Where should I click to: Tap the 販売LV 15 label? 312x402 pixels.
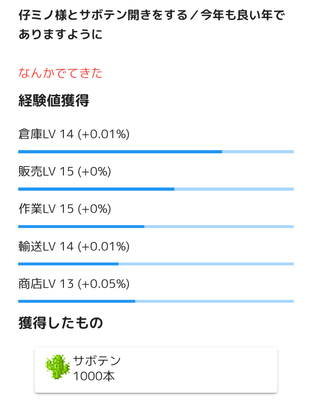tap(46, 172)
